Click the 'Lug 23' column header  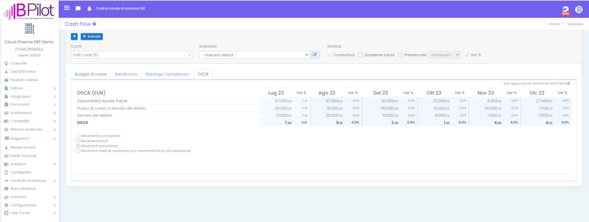(276, 93)
